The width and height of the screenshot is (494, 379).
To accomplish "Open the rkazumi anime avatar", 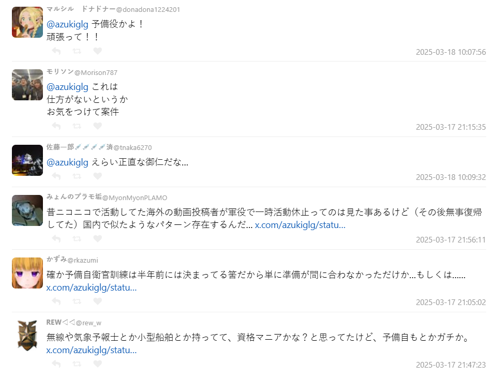I will click(x=27, y=273).
